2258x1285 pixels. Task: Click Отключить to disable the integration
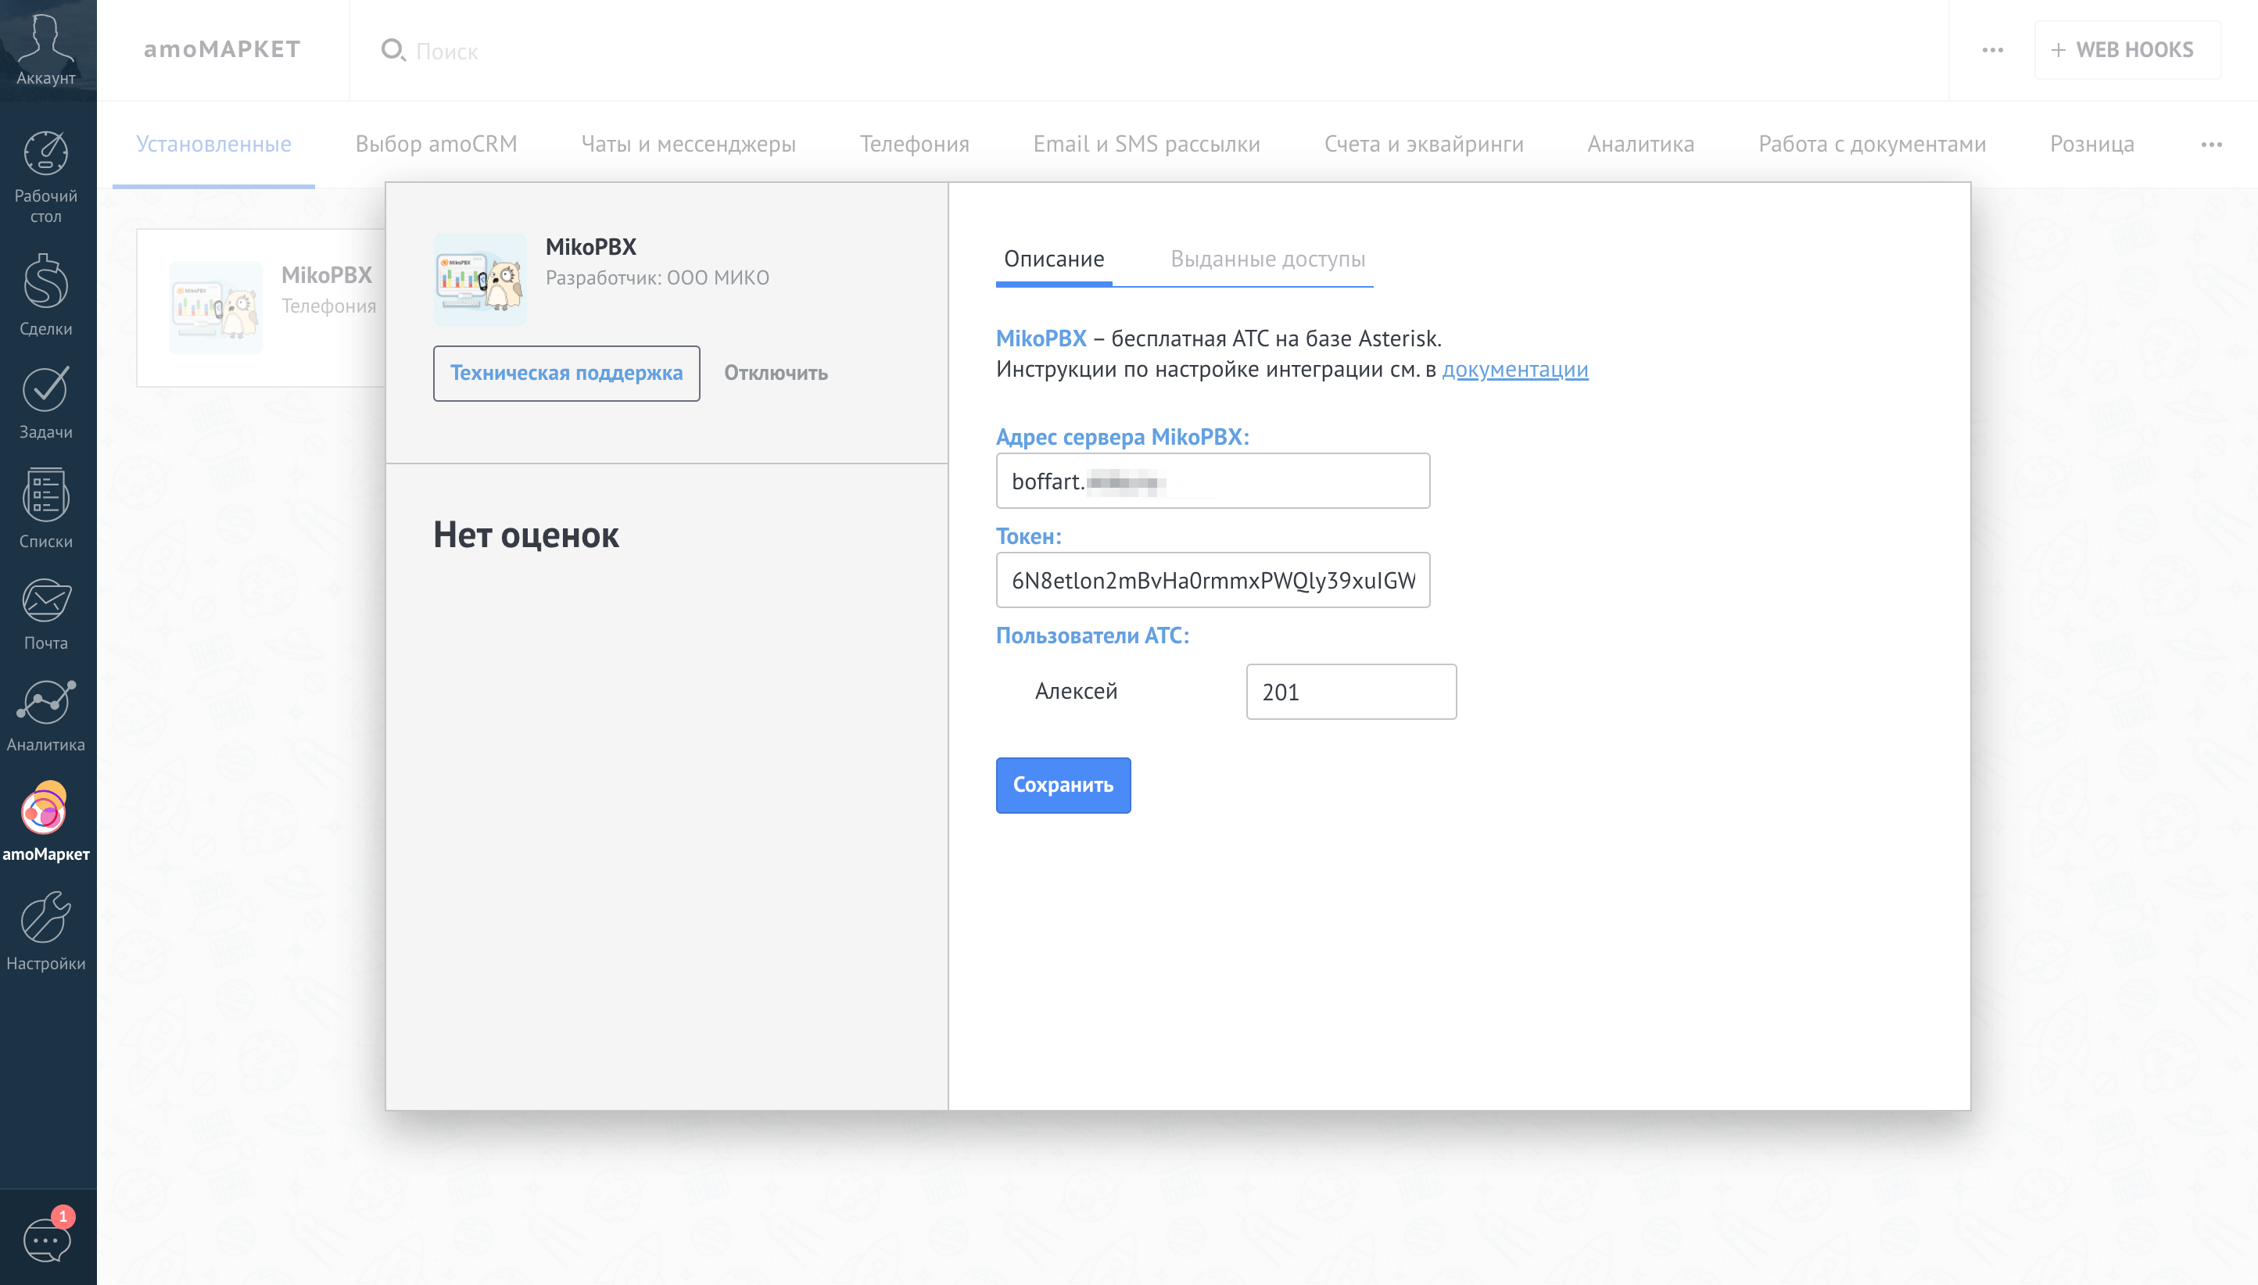(x=775, y=374)
